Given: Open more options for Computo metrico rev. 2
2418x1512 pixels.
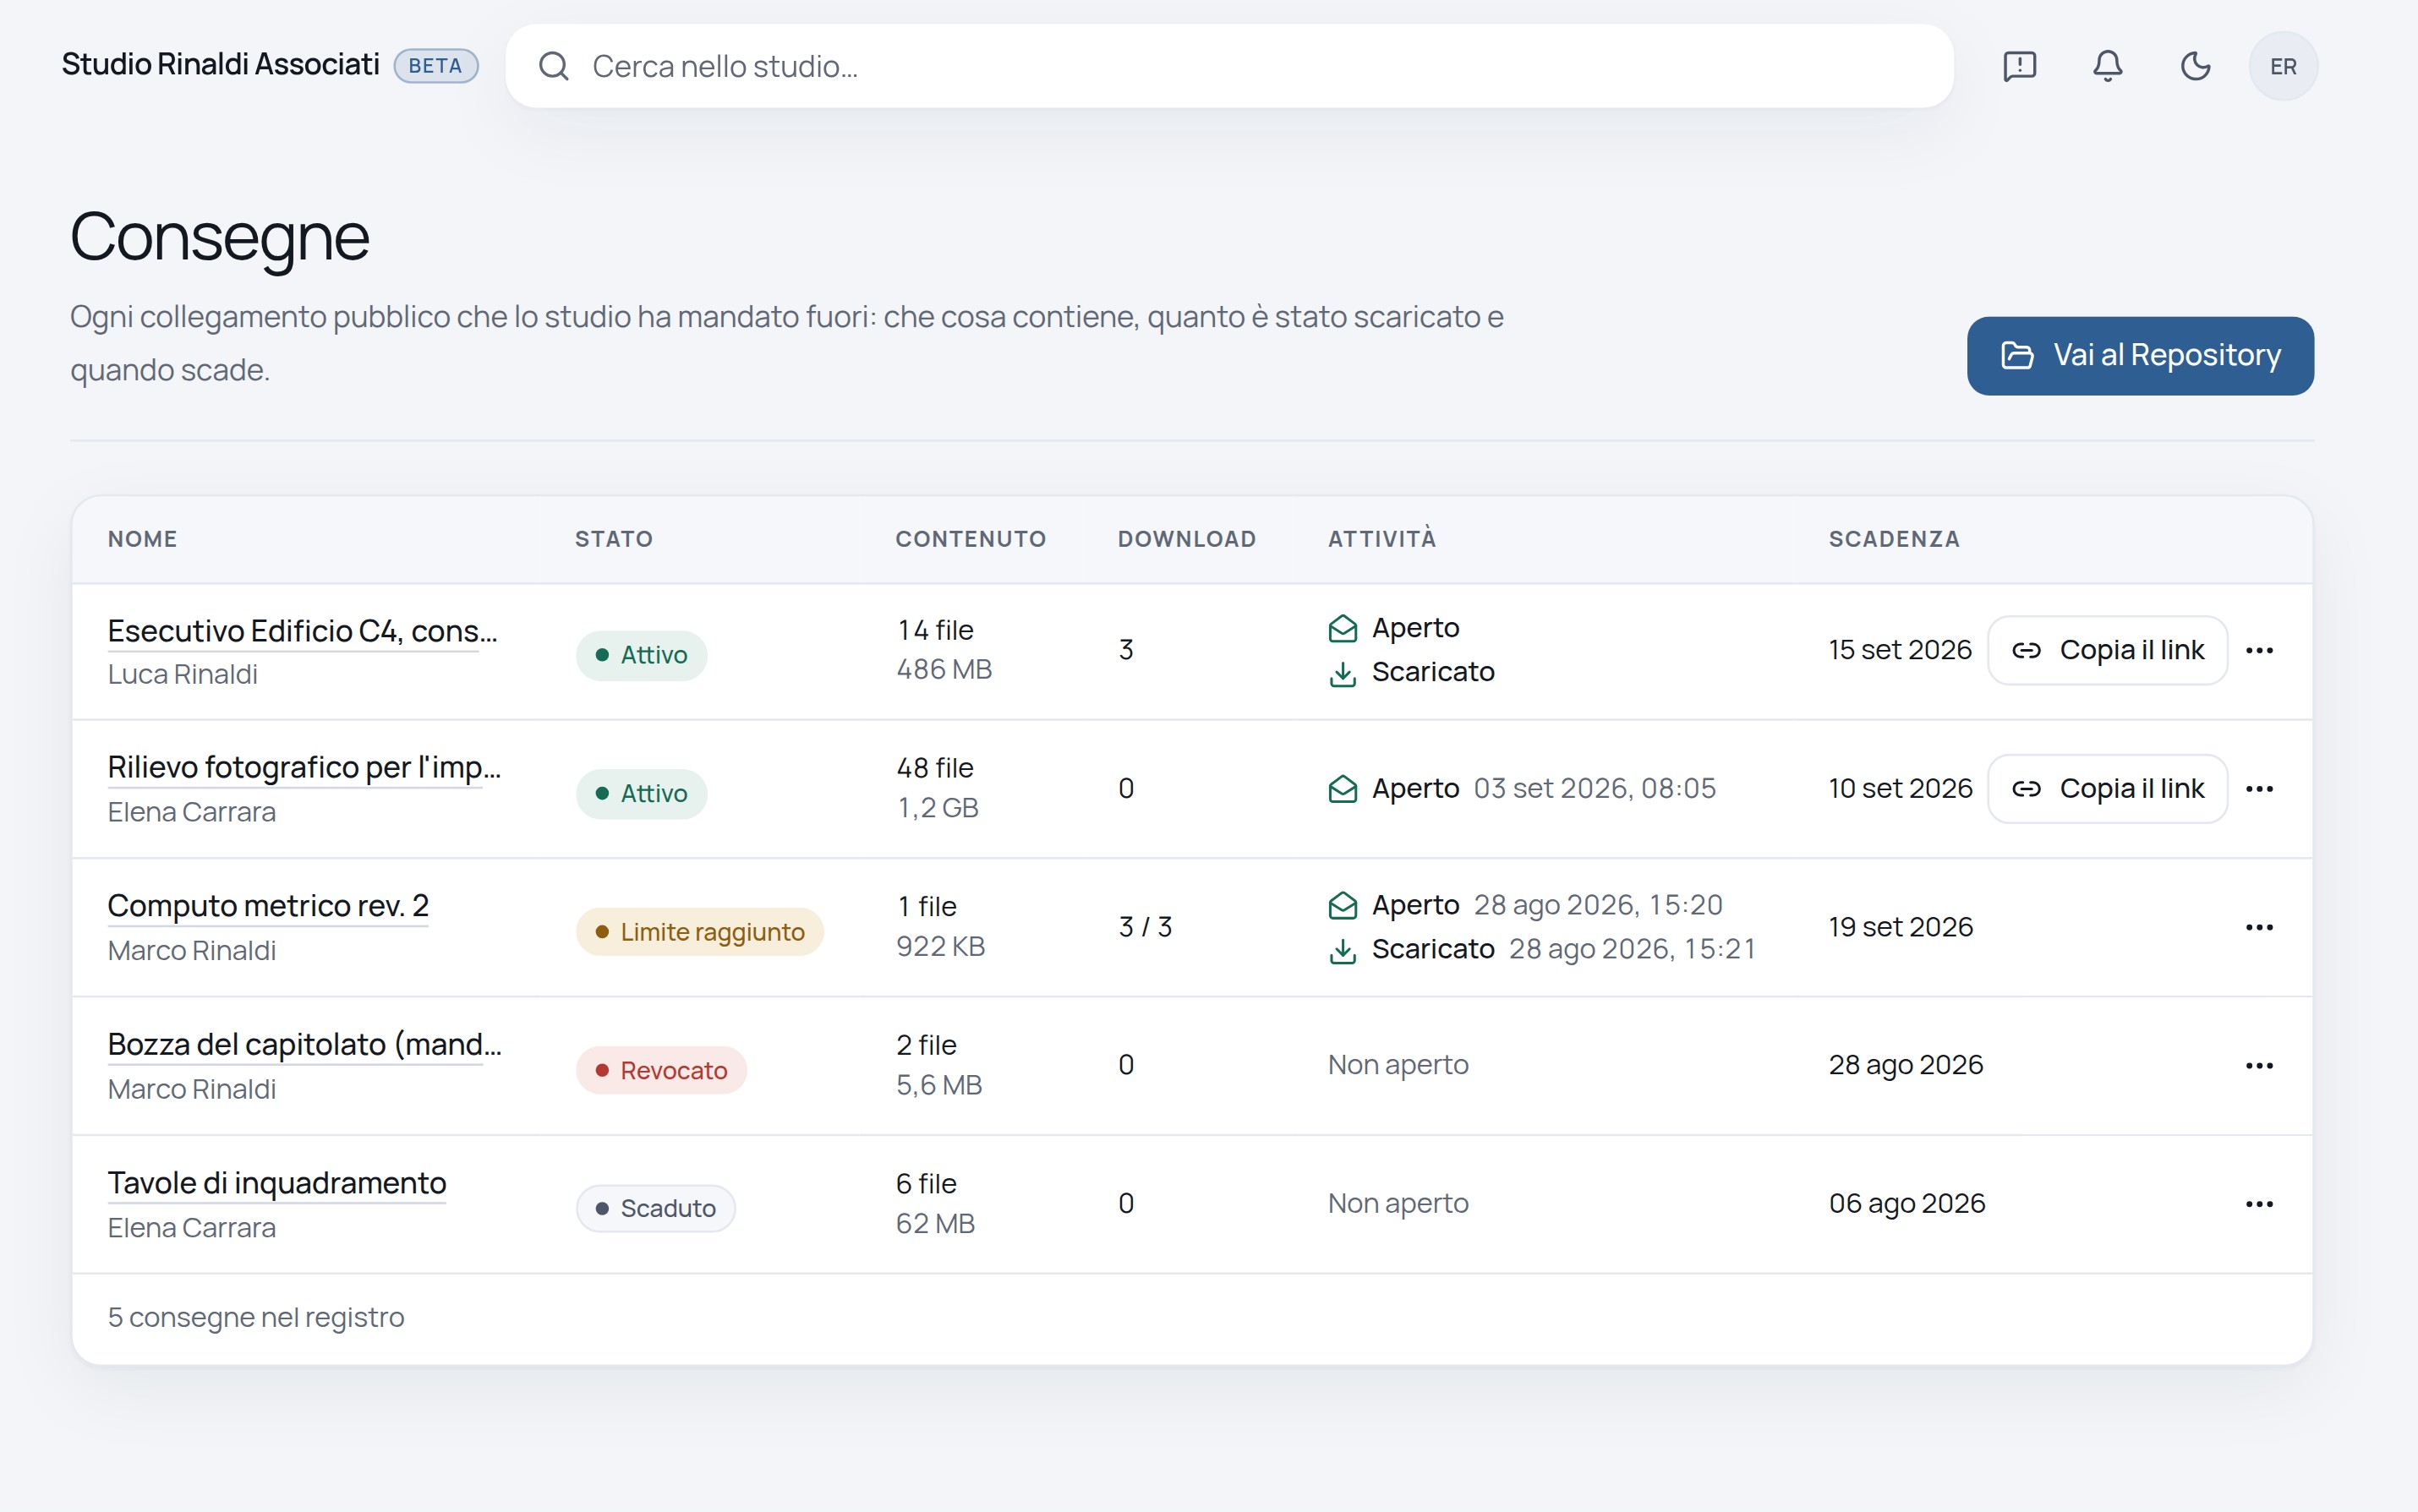Looking at the screenshot, I should [2259, 927].
